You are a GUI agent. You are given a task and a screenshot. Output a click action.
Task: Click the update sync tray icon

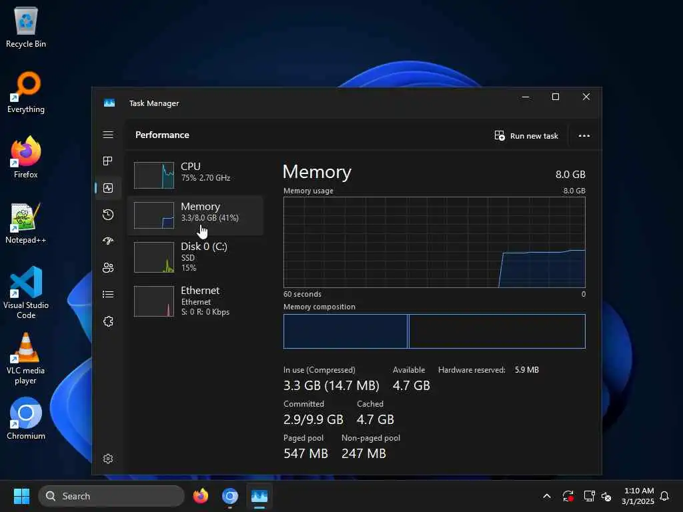tap(568, 496)
